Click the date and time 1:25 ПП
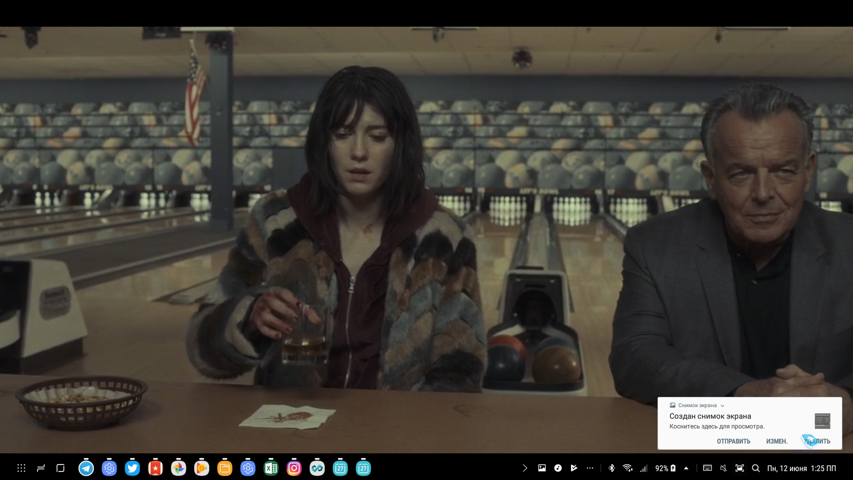 [x=801, y=468]
